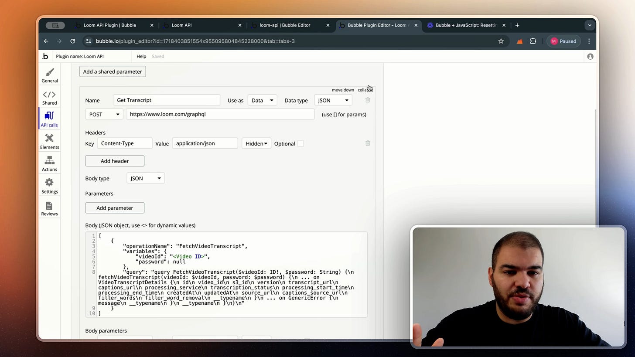View site information icon in address bar
The height and width of the screenshot is (357, 635).
(89, 41)
